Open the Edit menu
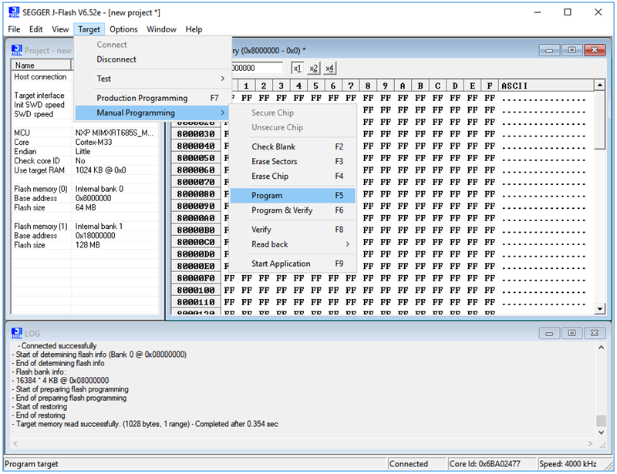617x474 pixels. point(35,29)
